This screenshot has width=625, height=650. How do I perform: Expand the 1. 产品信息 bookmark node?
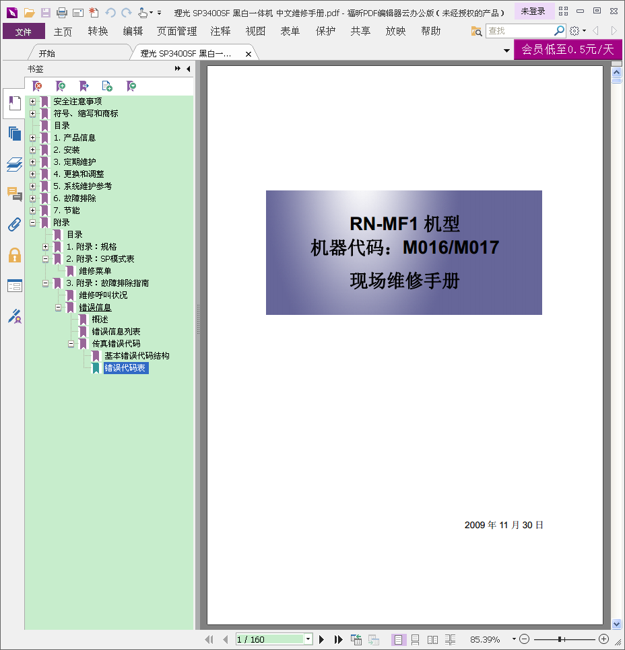[x=32, y=138]
